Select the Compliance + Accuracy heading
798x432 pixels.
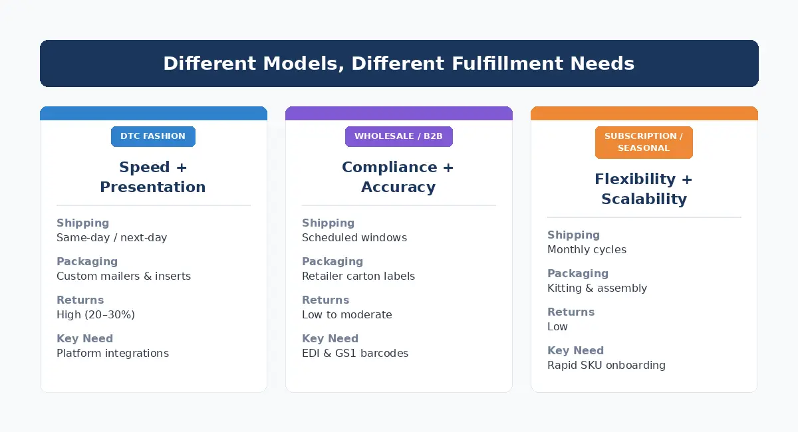pos(398,177)
